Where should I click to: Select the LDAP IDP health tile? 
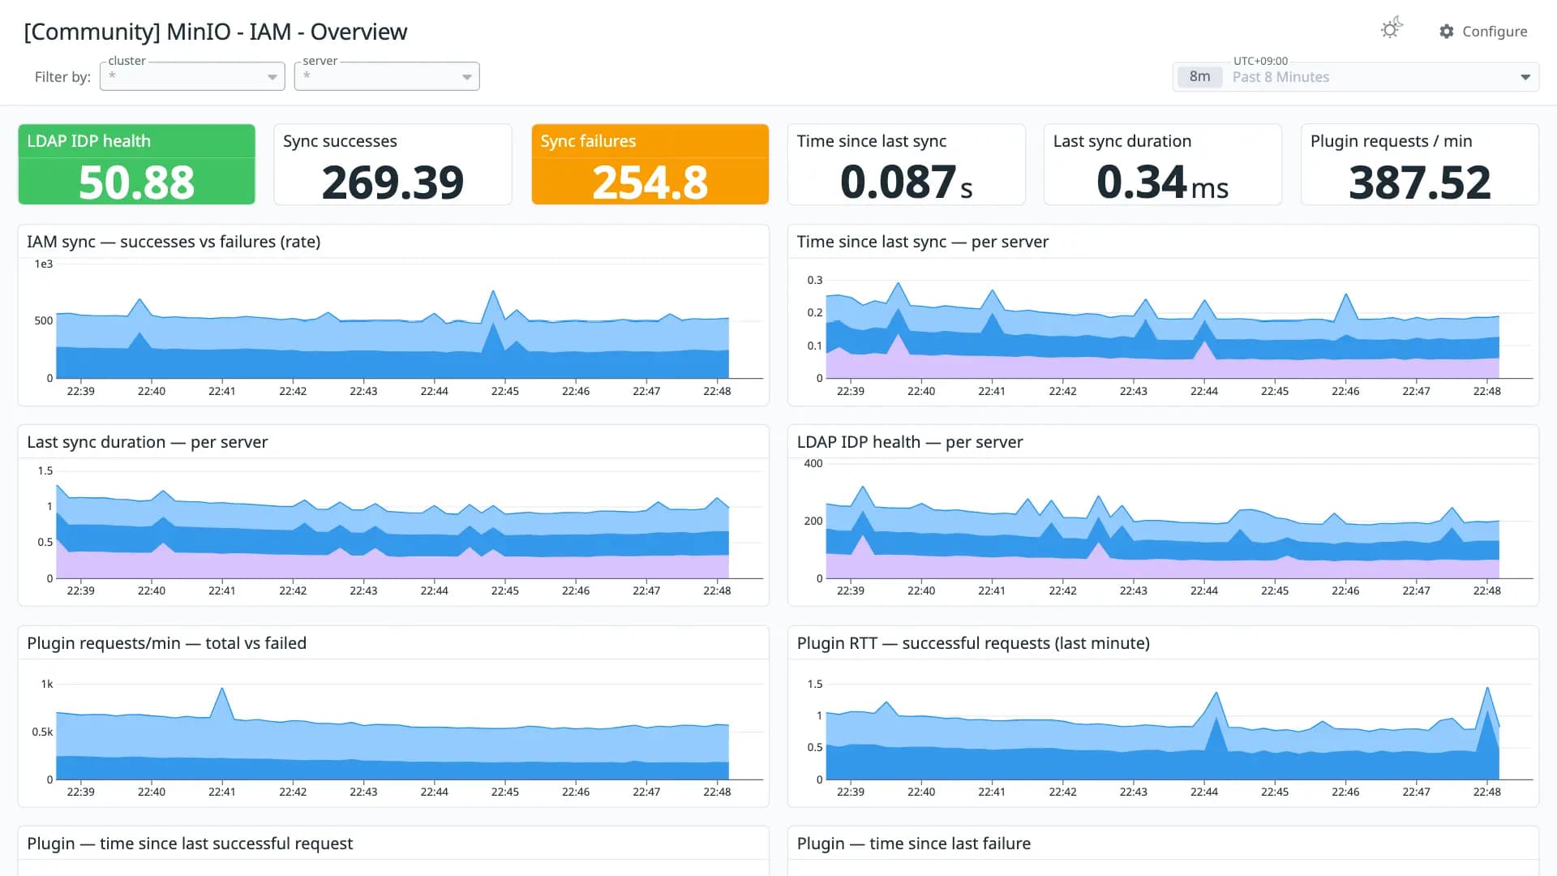click(x=136, y=164)
